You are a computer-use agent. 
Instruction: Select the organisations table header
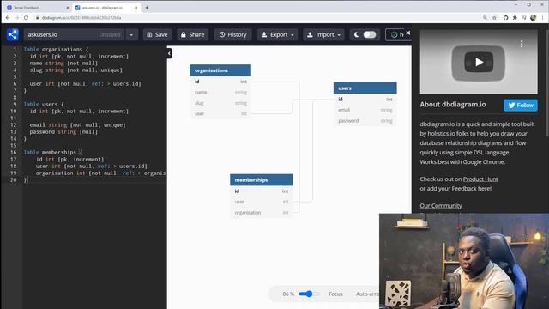coord(220,70)
